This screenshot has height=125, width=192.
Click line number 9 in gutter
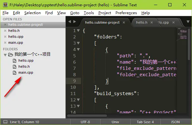(74, 81)
